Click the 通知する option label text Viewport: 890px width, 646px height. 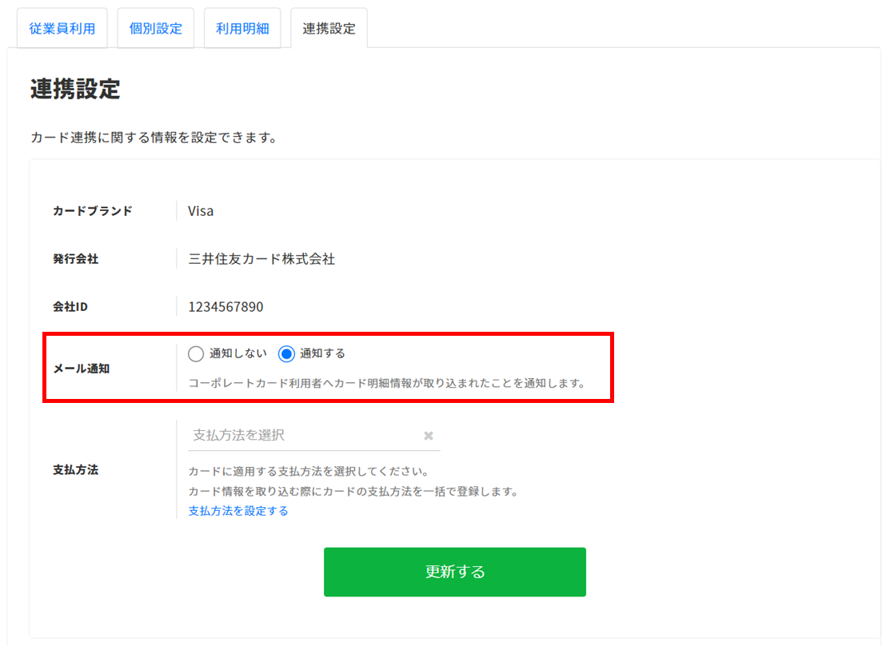pyautogui.click(x=322, y=353)
